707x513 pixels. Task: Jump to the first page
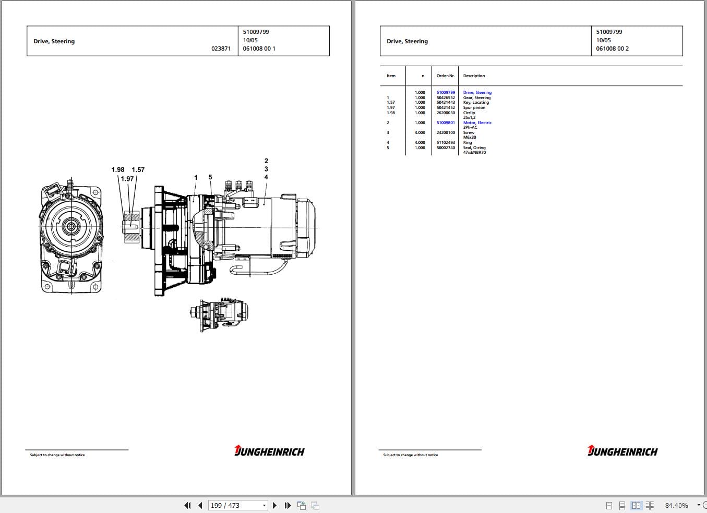click(187, 505)
